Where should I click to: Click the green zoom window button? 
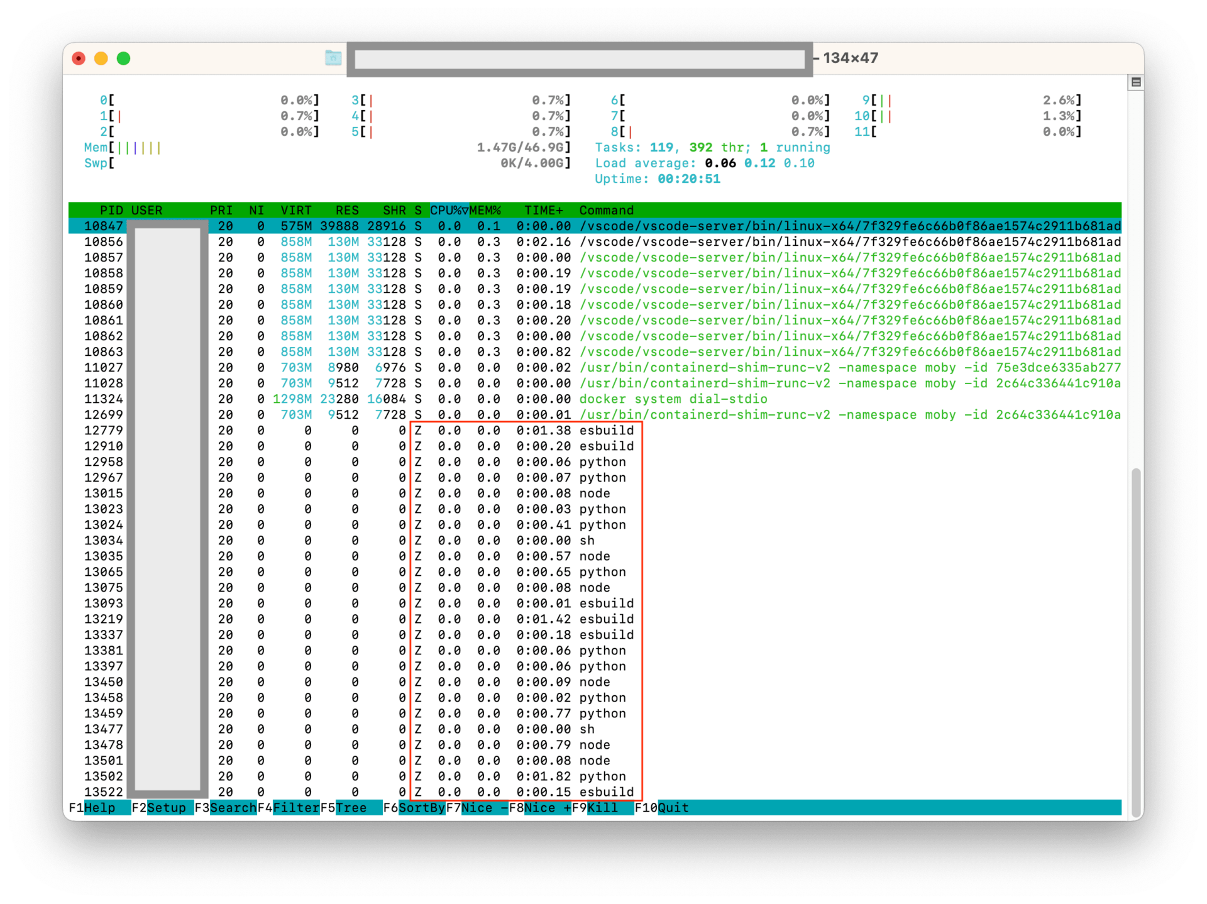click(x=124, y=58)
